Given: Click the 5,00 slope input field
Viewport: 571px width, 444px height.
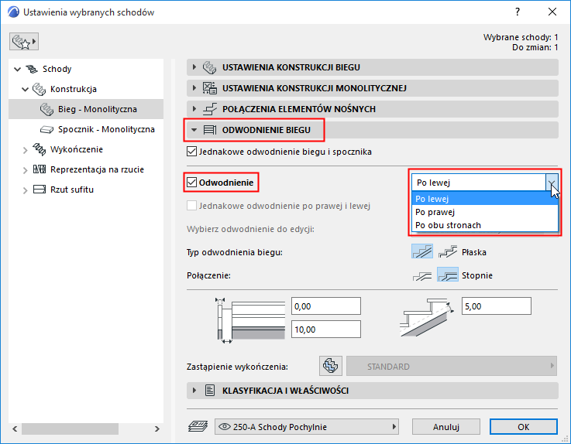Looking at the screenshot, I should (x=497, y=306).
